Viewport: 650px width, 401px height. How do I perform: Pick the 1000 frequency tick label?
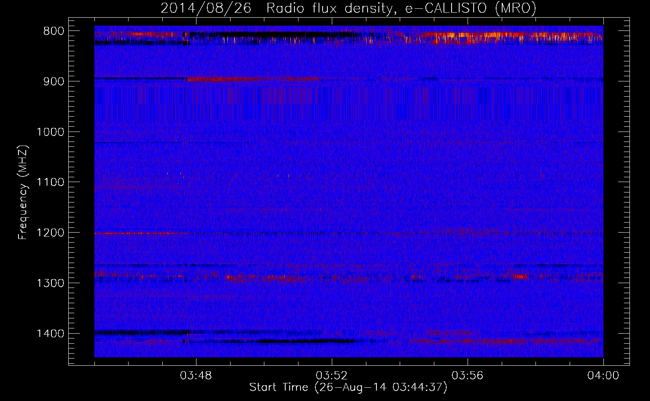pos(50,132)
